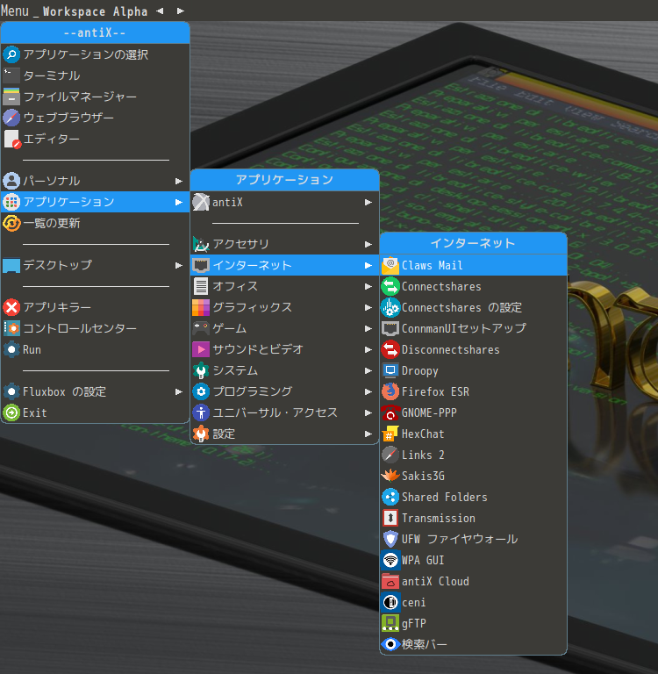
Task: Click the 検索バー eye icon
Action: (390, 644)
